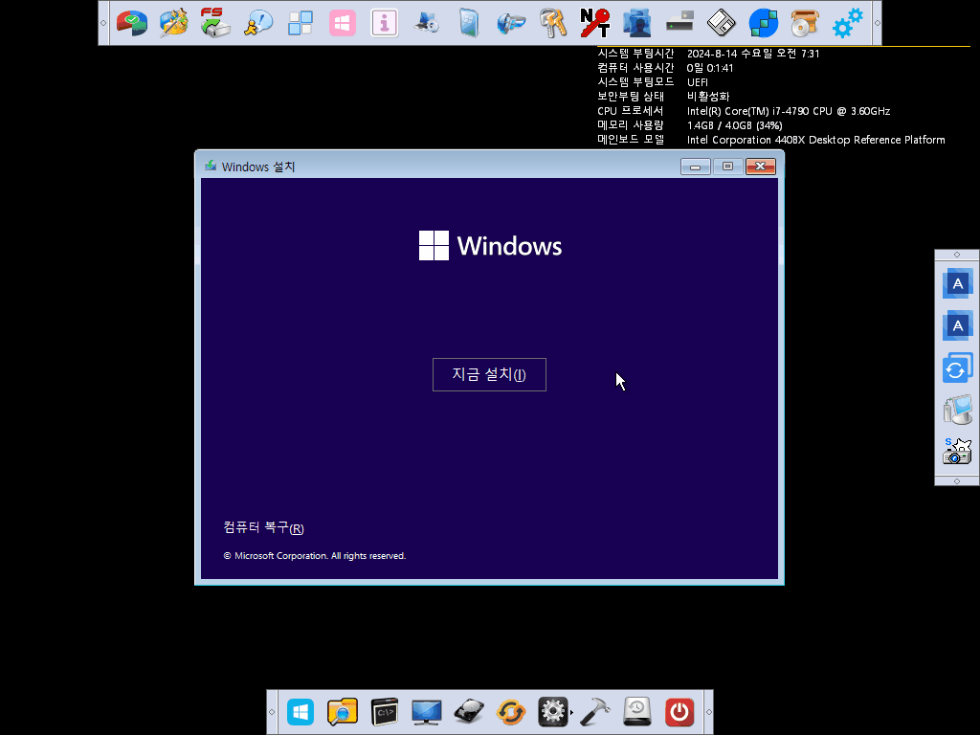Click the '2024-8-14 수요일 오전 7:31' boot time

753,54
